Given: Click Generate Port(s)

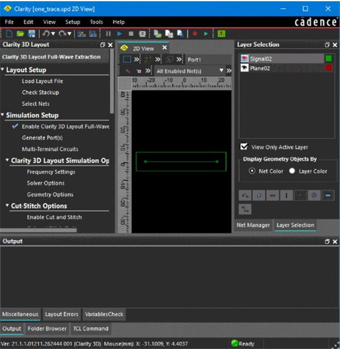Looking at the screenshot, I should click(42, 138).
